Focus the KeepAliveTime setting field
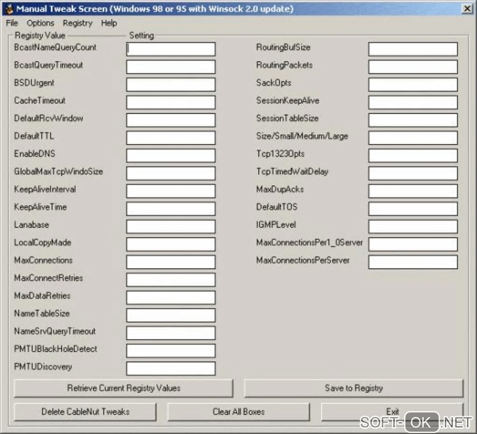 tap(171, 209)
